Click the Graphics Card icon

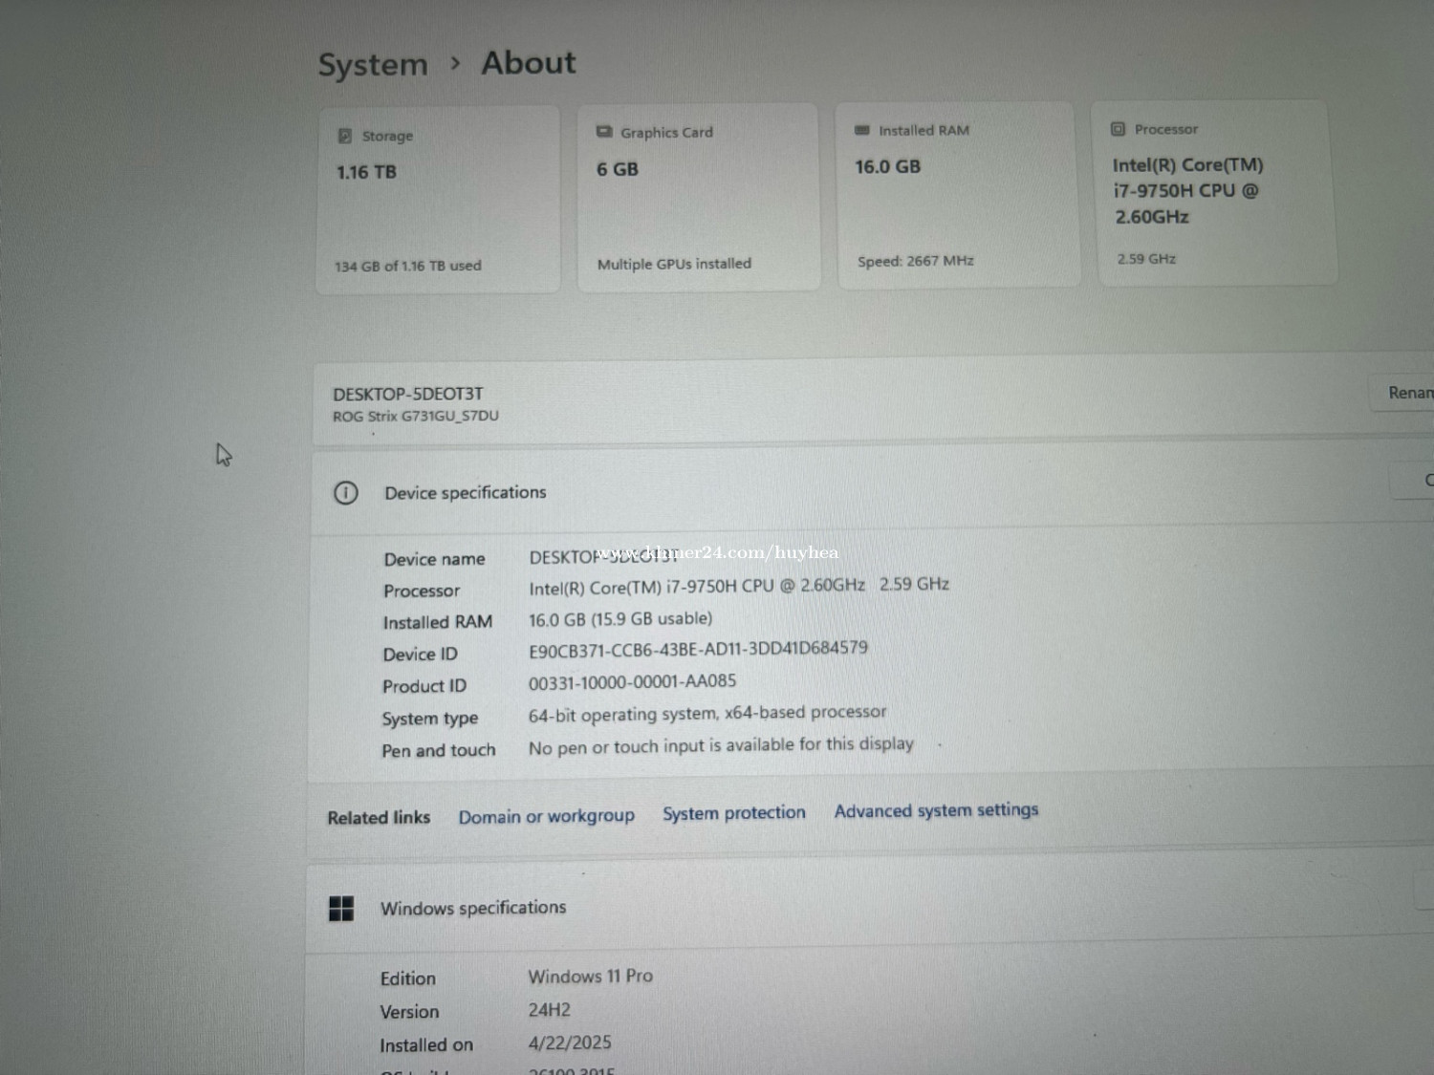pos(604,132)
